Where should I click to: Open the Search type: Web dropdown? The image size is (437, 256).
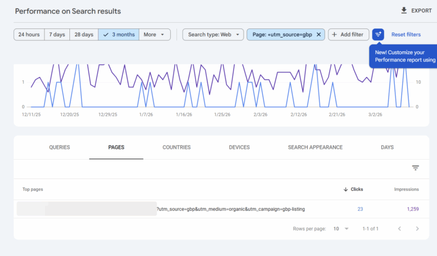pyautogui.click(x=213, y=35)
